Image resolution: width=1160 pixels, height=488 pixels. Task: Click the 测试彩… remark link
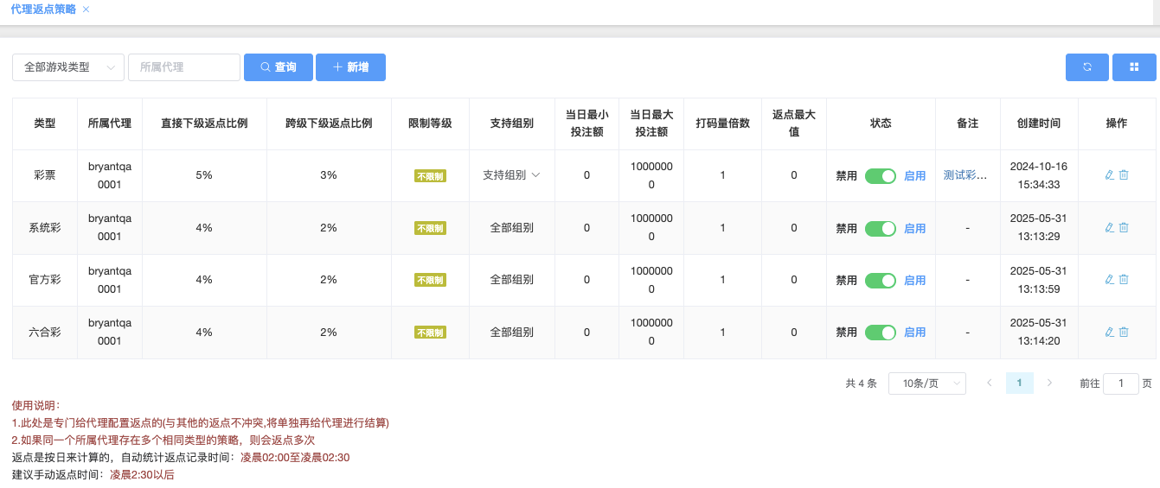click(965, 175)
